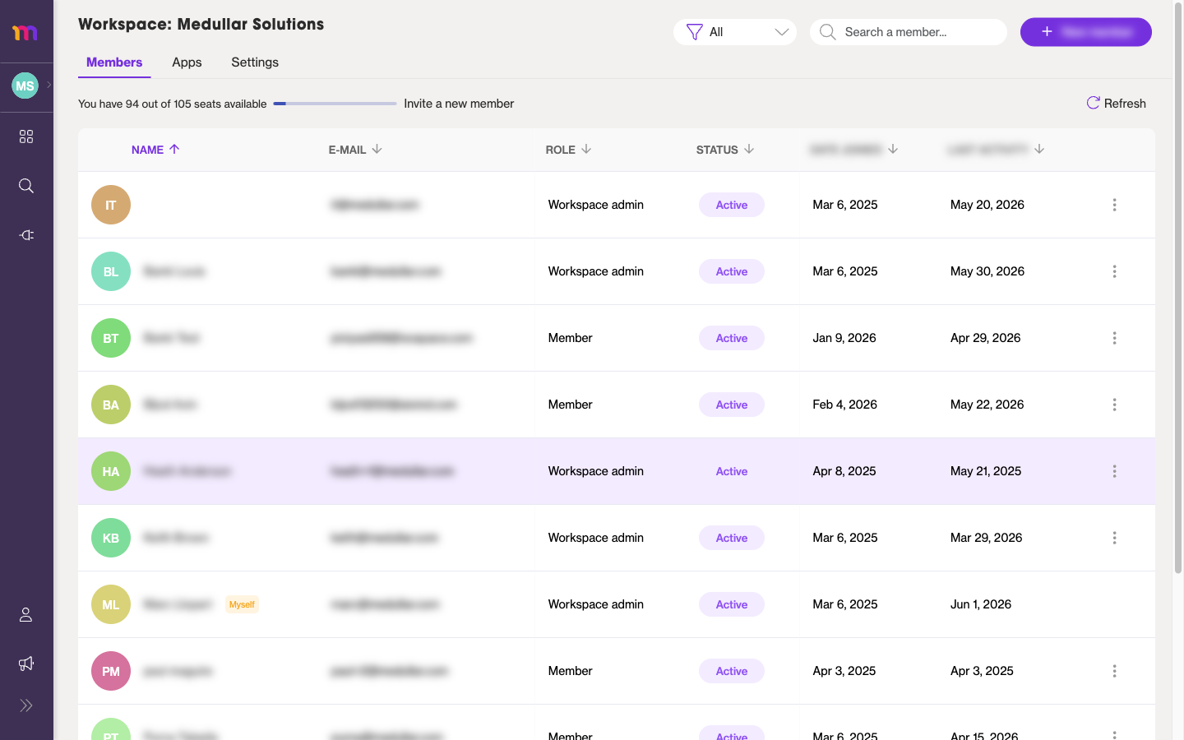Open actions menu for BL row

1114,271
